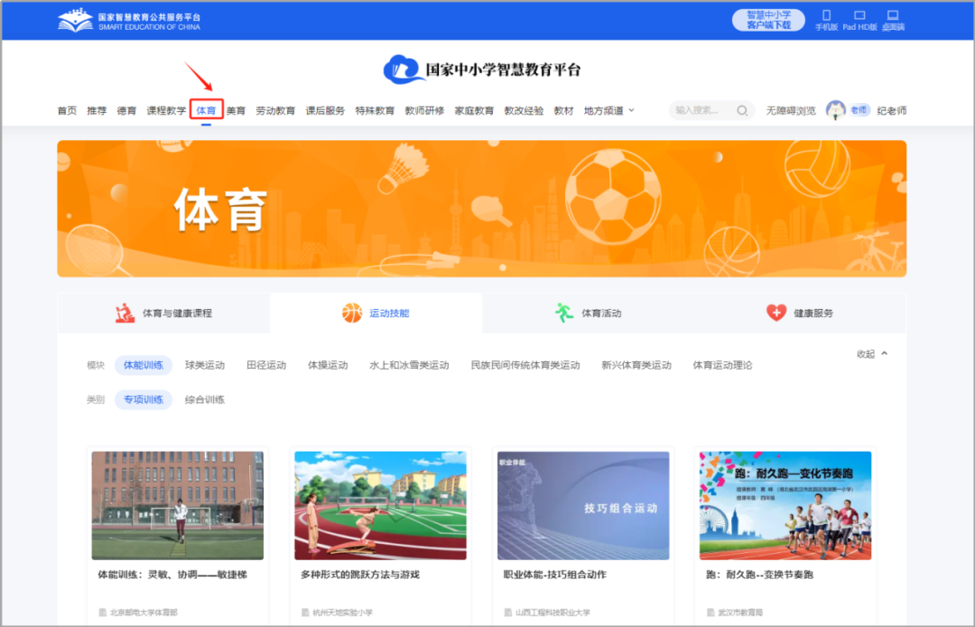Click the Pad HD版 tablet icon

[859, 18]
